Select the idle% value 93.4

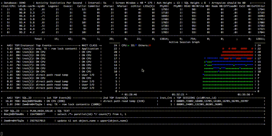pos(22,22)
